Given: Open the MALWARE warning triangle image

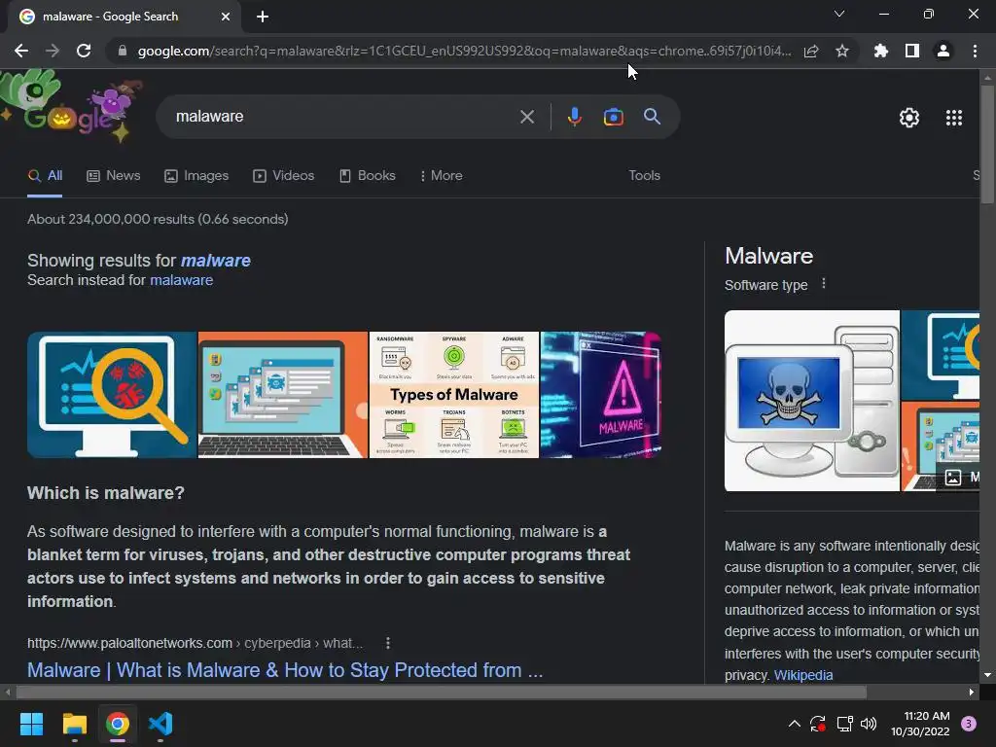Looking at the screenshot, I should click(x=600, y=395).
